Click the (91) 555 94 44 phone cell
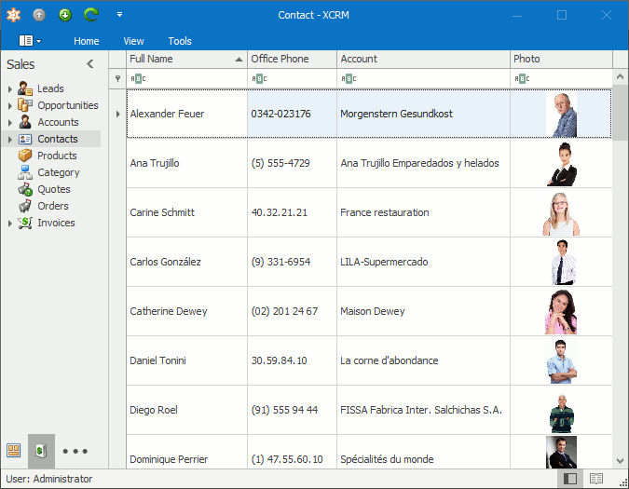The height and width of the screenshot is (489, 629). coord(292,410)
